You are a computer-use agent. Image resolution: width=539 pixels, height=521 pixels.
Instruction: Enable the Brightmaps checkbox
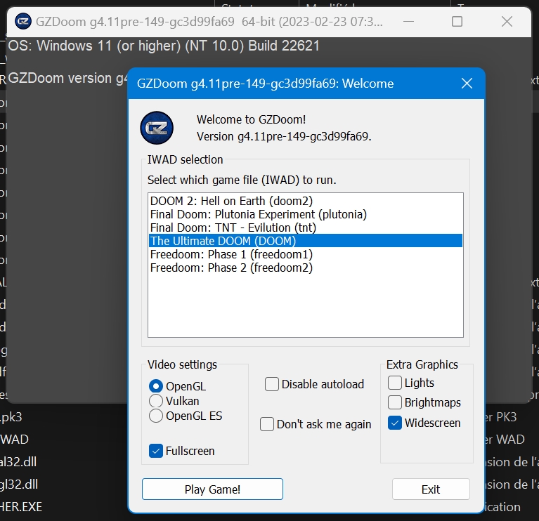(395, 403)
